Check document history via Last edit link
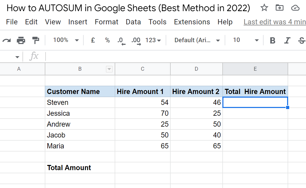Viewport: 306px width, 188px height. tap(275, 22)
